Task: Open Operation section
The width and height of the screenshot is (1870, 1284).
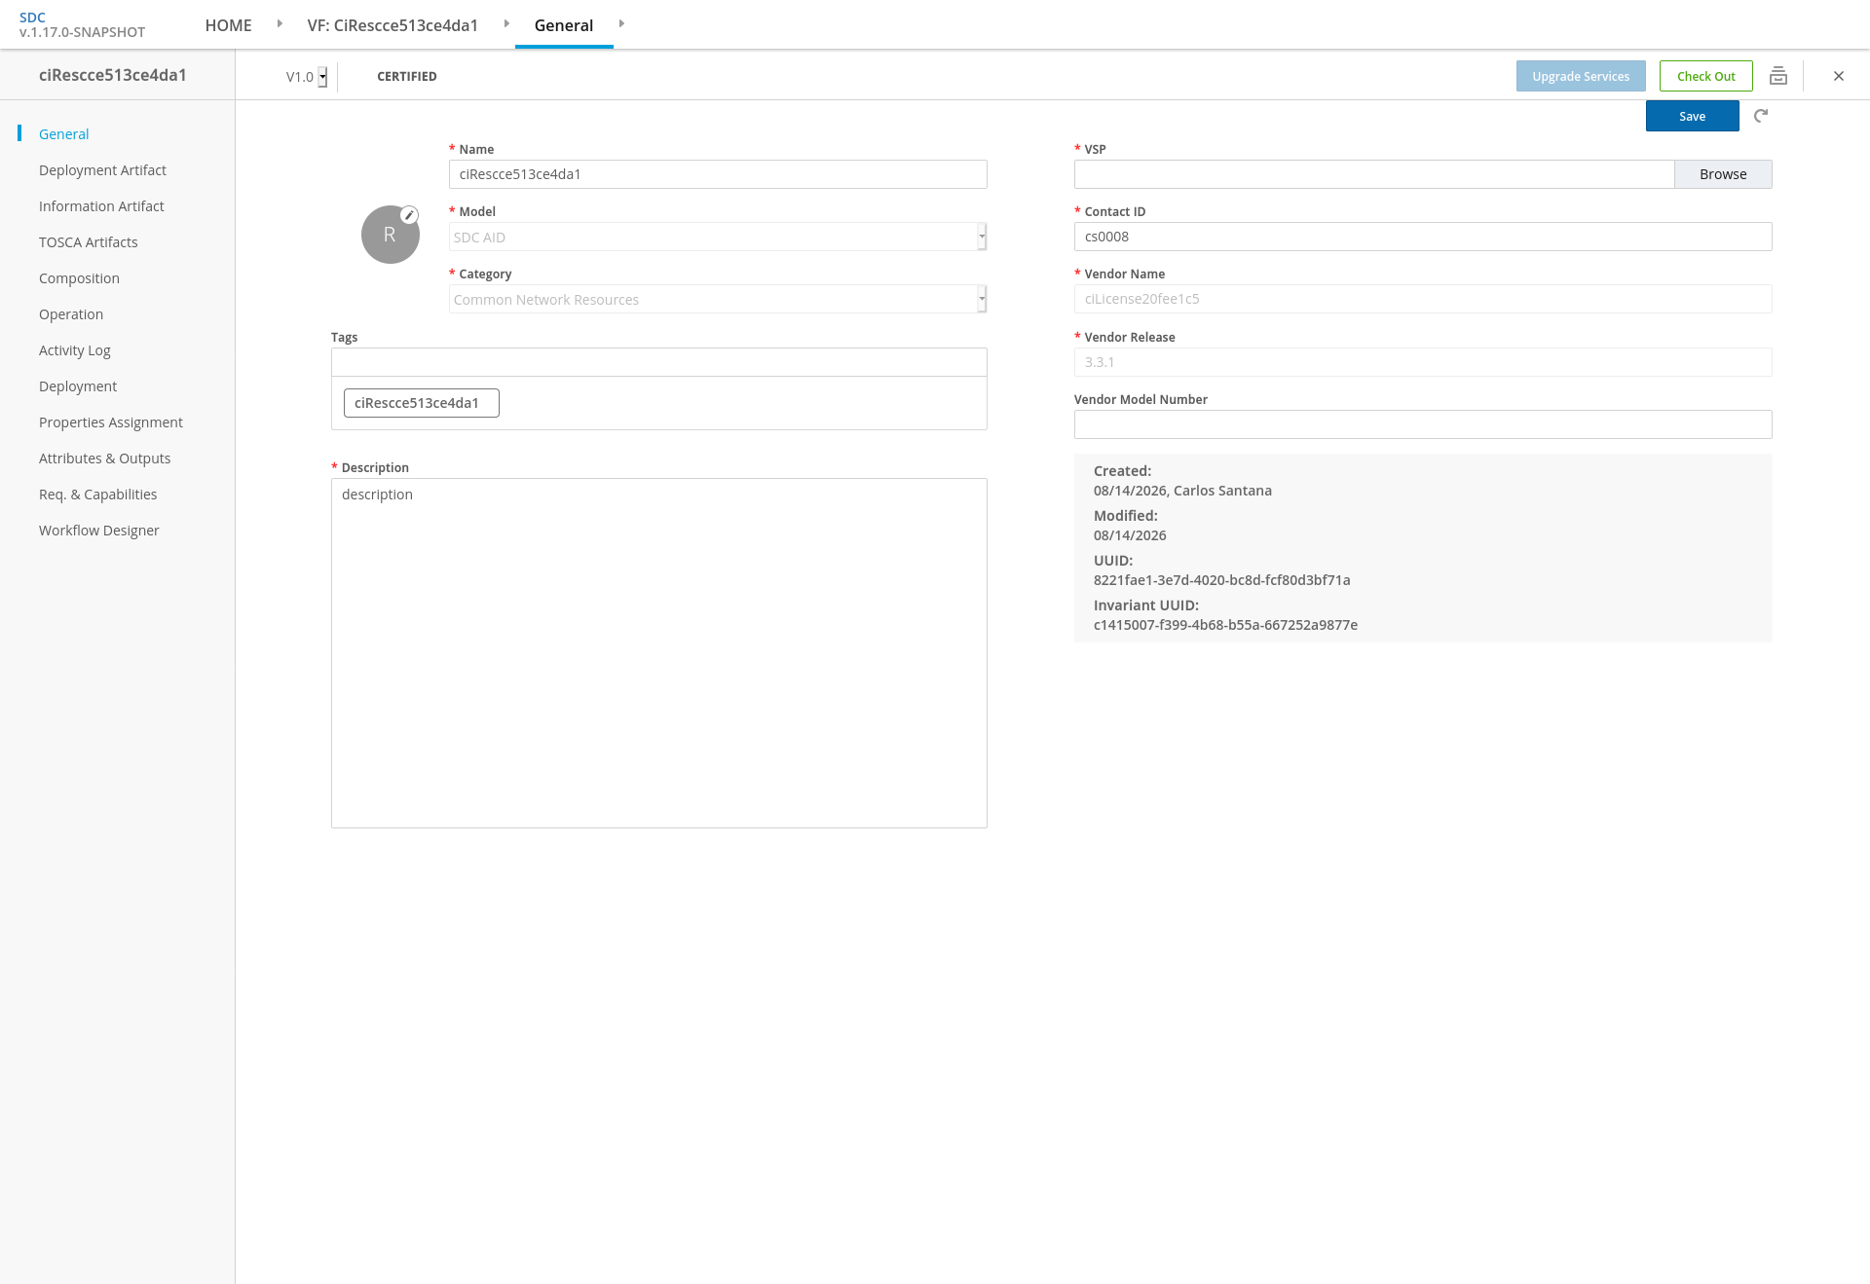Action: pyautogui.click(x=71, y=314)
